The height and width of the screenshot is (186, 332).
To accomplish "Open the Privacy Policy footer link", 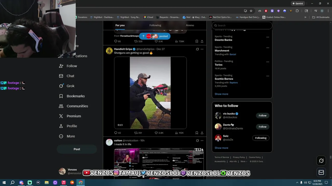I will [239, 157].
